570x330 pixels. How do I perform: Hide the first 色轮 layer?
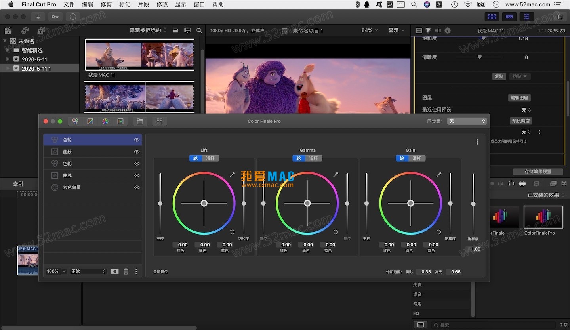click(137, 140)
